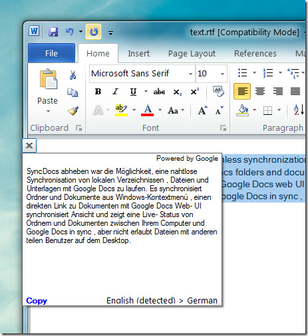Open the References tab
The height and width of the screenshot is (336, 308).
[x=255, y=54]
